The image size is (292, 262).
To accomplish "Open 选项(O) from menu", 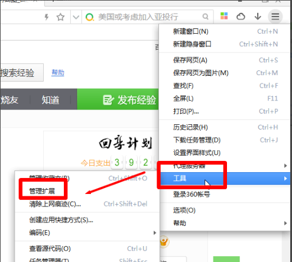I will tap(225, 211).
